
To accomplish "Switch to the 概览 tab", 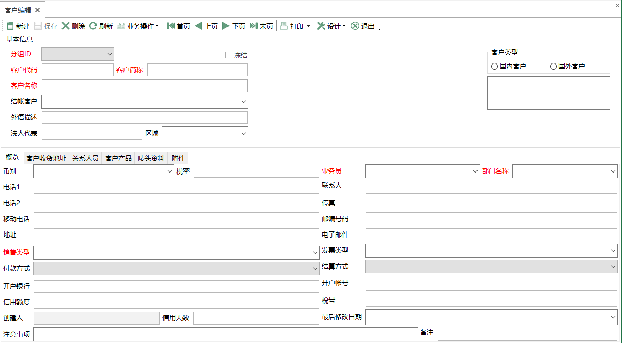I will point(12,157).
